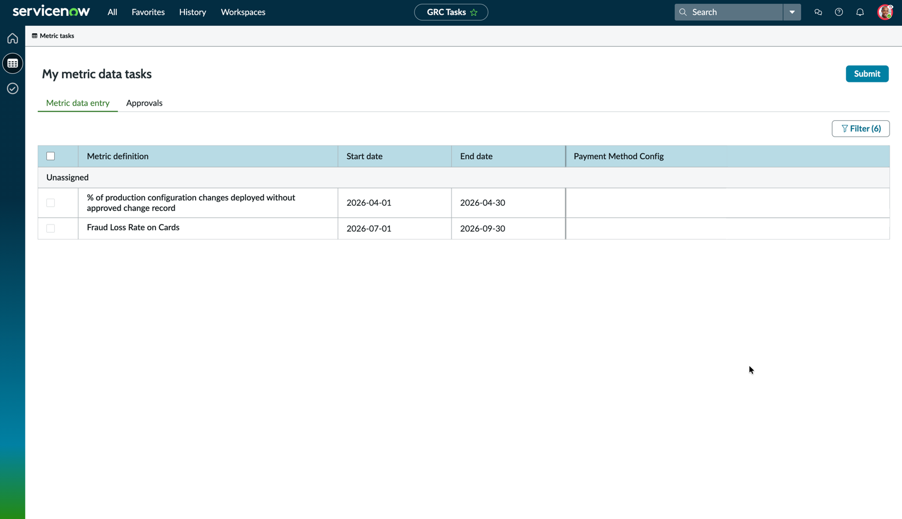This screenshot has width=902, height=519.
Task: Open the help question mark icon
Action: (839, 12)
